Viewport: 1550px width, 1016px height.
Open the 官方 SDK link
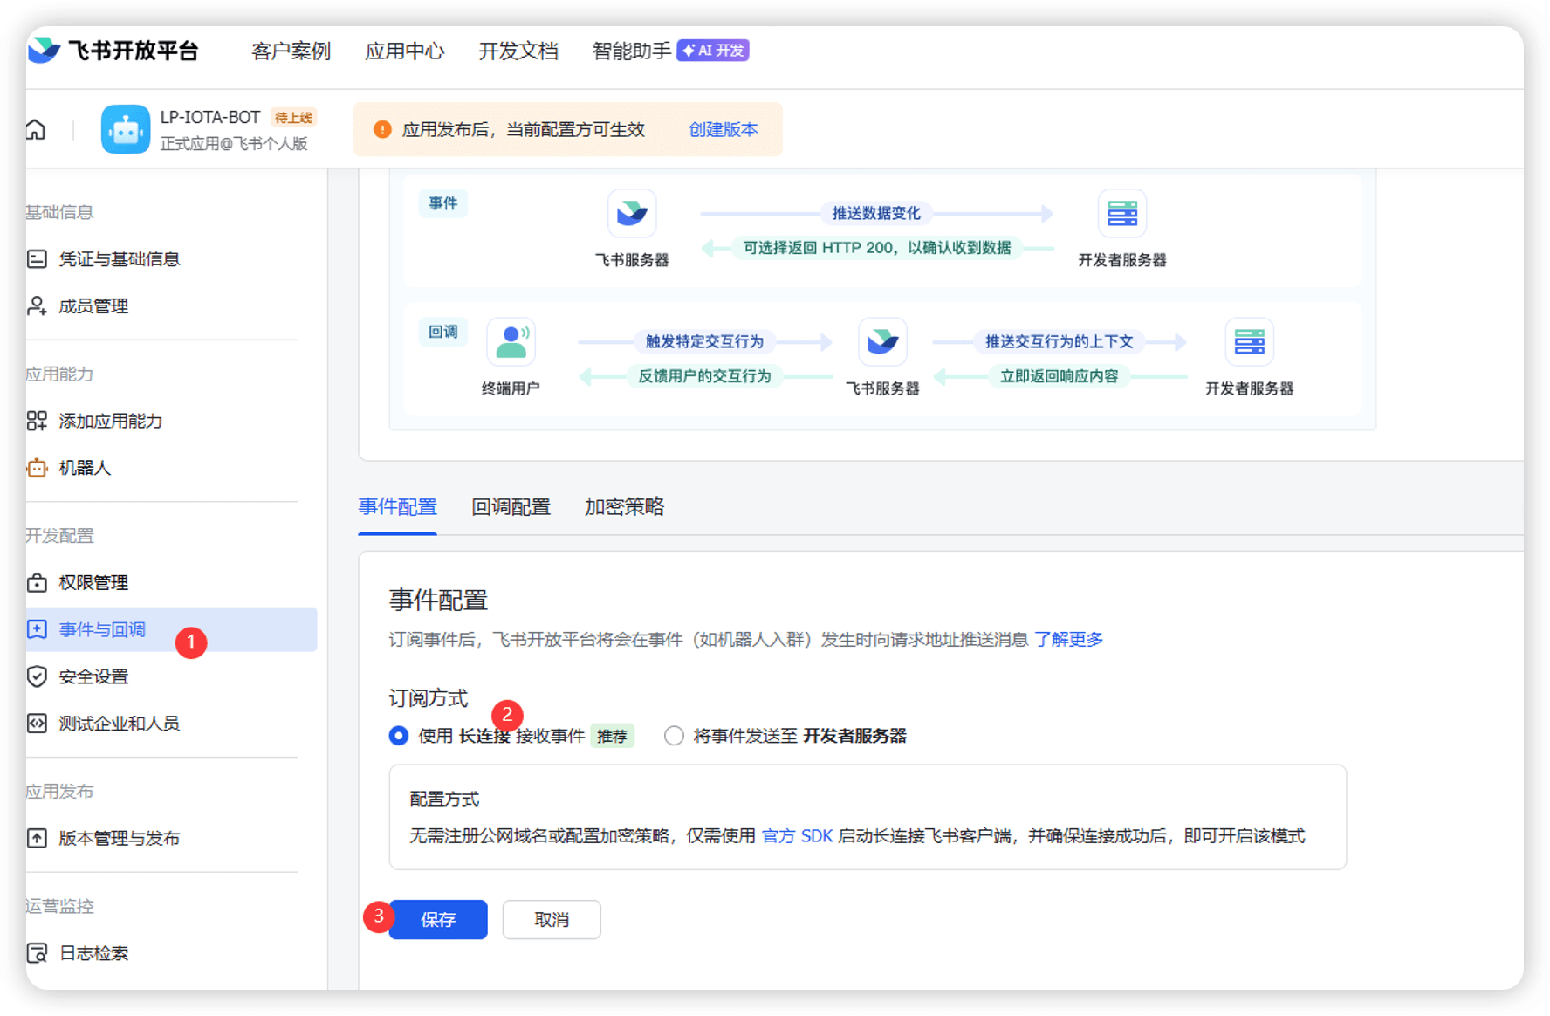[x=797, y=836]
